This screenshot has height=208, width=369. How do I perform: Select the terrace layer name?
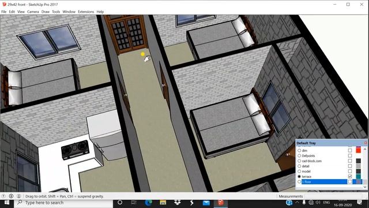306,176
